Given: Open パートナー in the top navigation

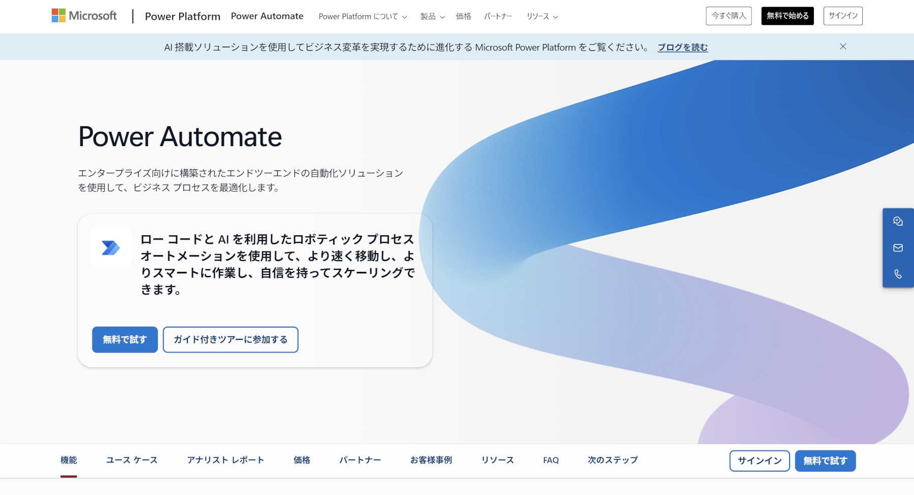Looking at the screenshot, I should [x=498, y=17].
